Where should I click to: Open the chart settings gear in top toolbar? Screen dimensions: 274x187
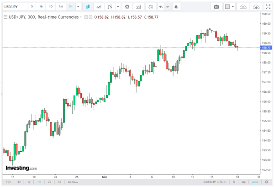tap(127, 7)
